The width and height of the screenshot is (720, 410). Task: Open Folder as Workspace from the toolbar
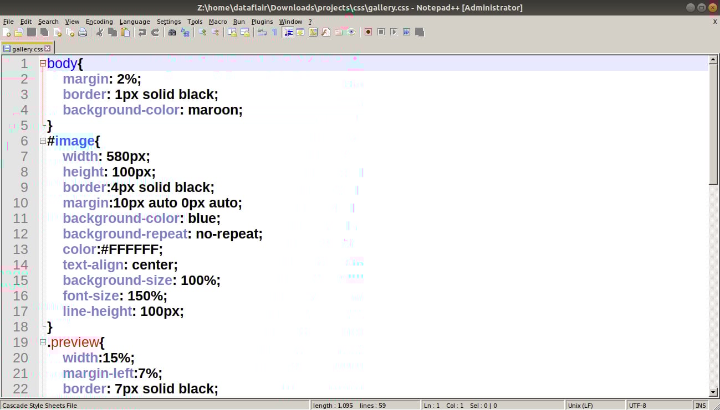[339, 32]
